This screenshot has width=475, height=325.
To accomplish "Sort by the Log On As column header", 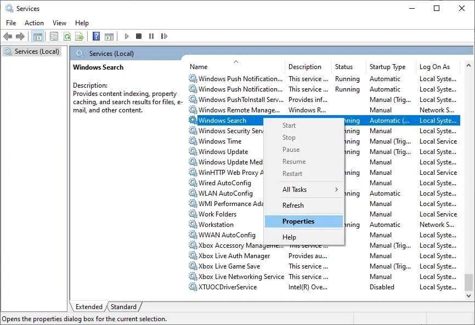I will (438, 67).
